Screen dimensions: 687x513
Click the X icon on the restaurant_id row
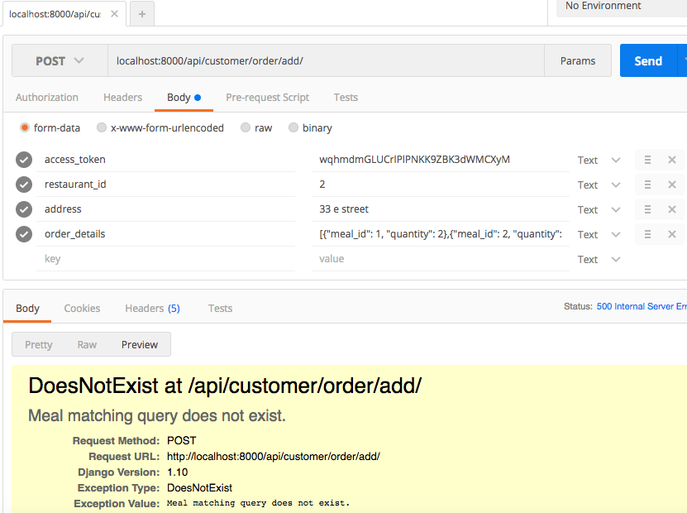(672, 185)
